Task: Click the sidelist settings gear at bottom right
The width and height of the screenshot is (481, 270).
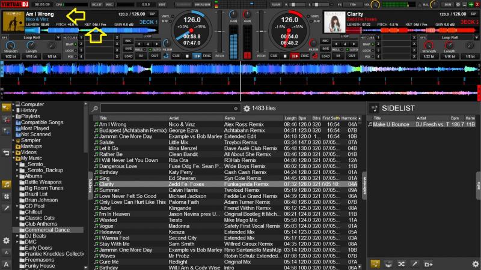Action: 476,264
